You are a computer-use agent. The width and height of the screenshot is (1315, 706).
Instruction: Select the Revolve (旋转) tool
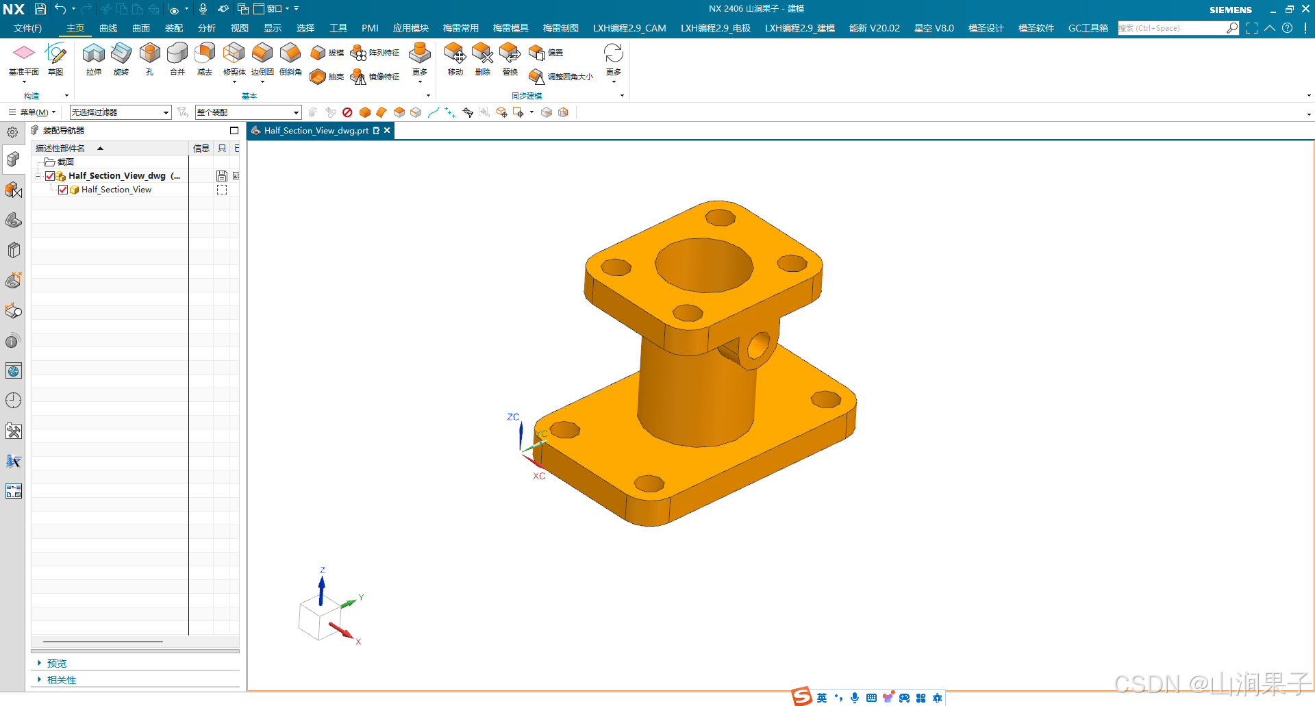click(x=121, y=60)
